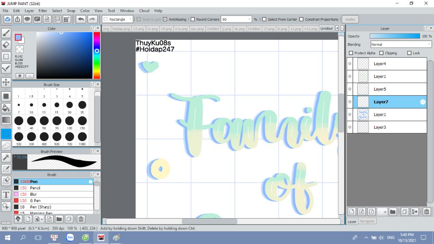Select the Magic Wand tool
This screenshot has height=244, width=434.
tap(6, 157)
